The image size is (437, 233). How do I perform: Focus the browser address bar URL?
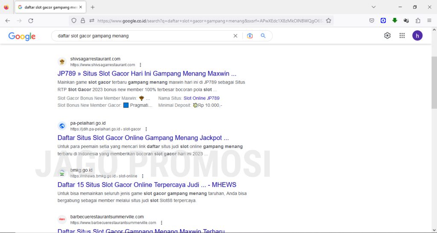pyautogui.click(x=210, y=20)
